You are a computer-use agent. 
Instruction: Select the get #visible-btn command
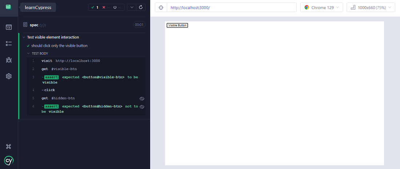pos(86,69)
